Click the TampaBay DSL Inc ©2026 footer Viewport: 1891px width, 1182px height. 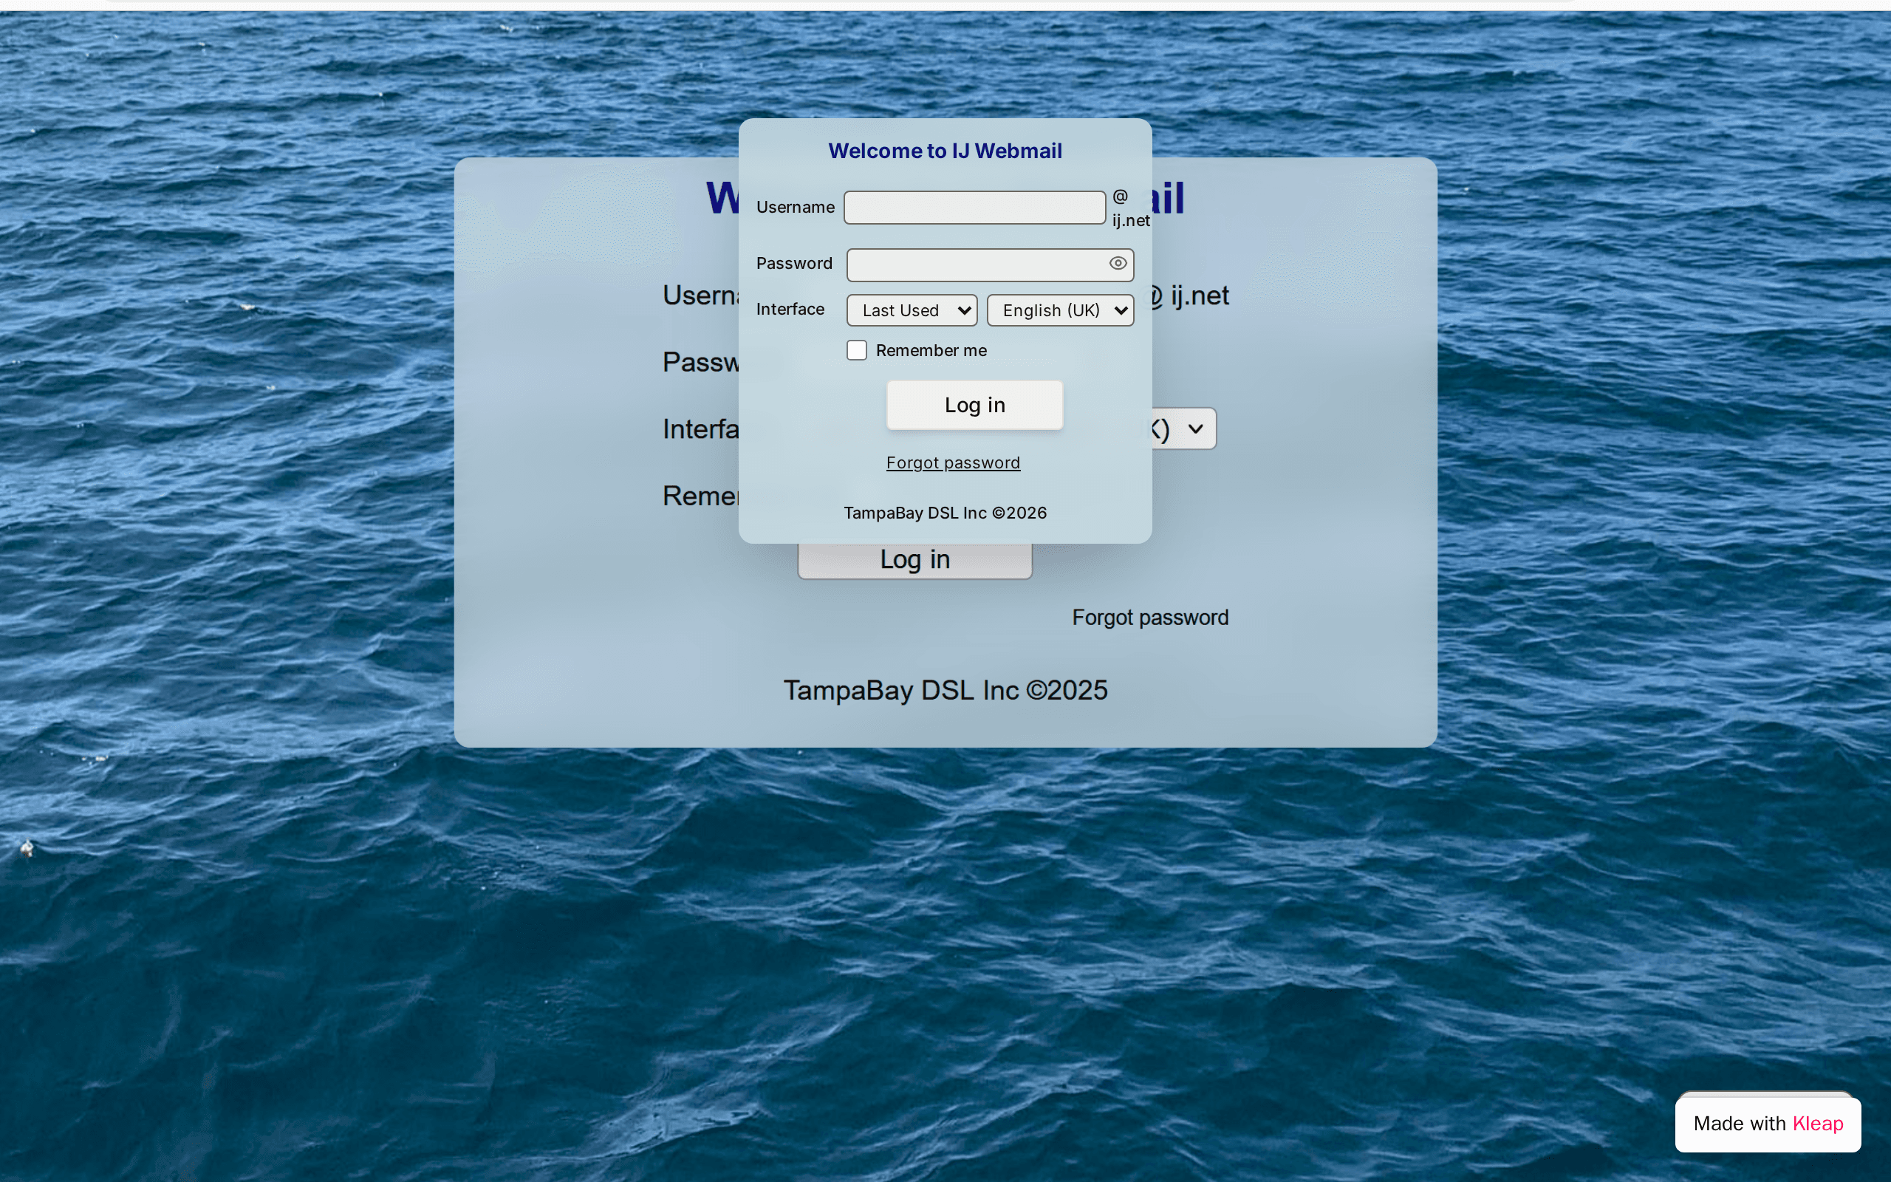pos(945,513)
